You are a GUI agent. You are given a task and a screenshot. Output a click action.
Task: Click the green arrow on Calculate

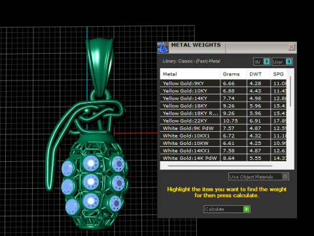[247, 209]
